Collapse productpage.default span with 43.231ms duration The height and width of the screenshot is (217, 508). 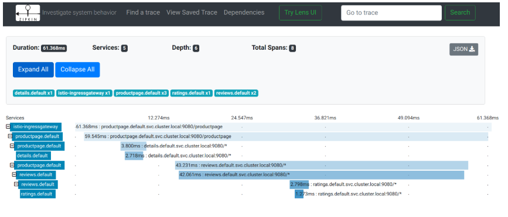click(12, 166)
